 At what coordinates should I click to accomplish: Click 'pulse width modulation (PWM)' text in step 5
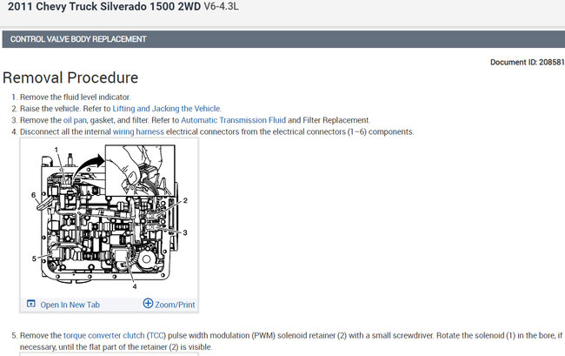point(222,335)
